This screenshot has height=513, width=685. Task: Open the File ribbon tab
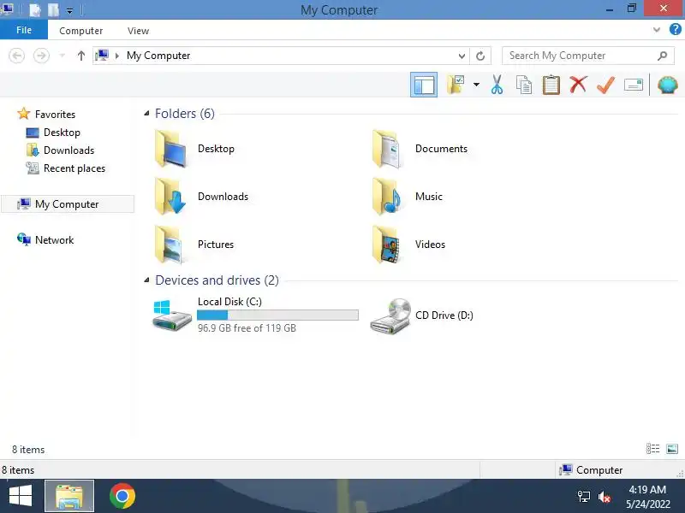tap(24, 30)
